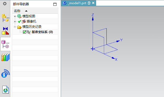Expand the 模型视图 node
This screenshot has height=97, width=164.
(x=15, y=16)
